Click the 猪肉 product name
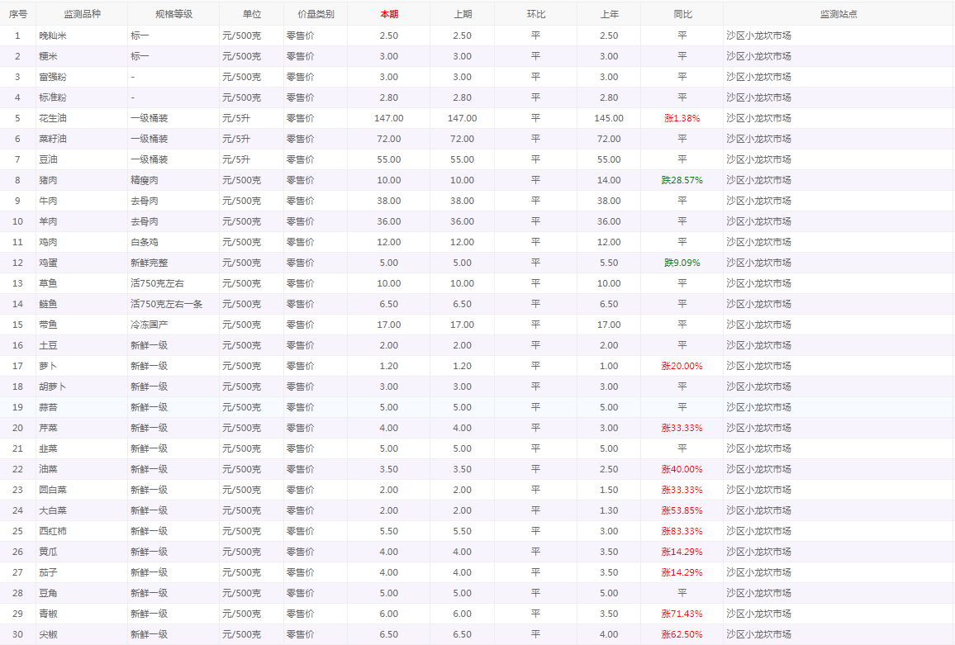 pos(48,180)
